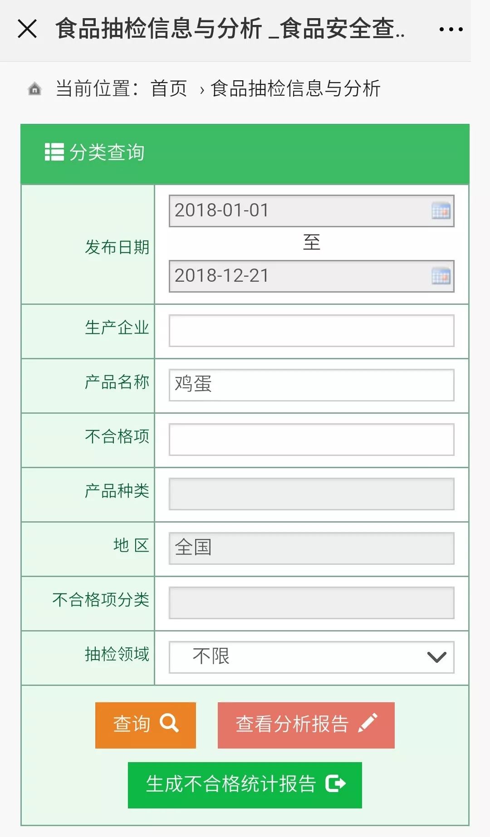Image resolution: width=490 pixels, height=837 pixels.
Task: Open the calendar icon next to 2018-01-01
Action: point(441,210)
